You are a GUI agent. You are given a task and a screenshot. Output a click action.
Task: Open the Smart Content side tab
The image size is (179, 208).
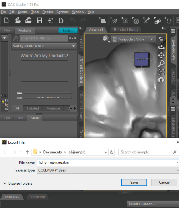pos(82,71)
